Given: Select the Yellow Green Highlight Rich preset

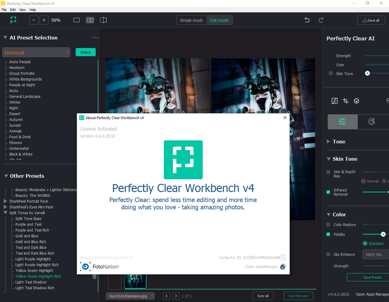Looking at the screenshot, I should point(38,276).
